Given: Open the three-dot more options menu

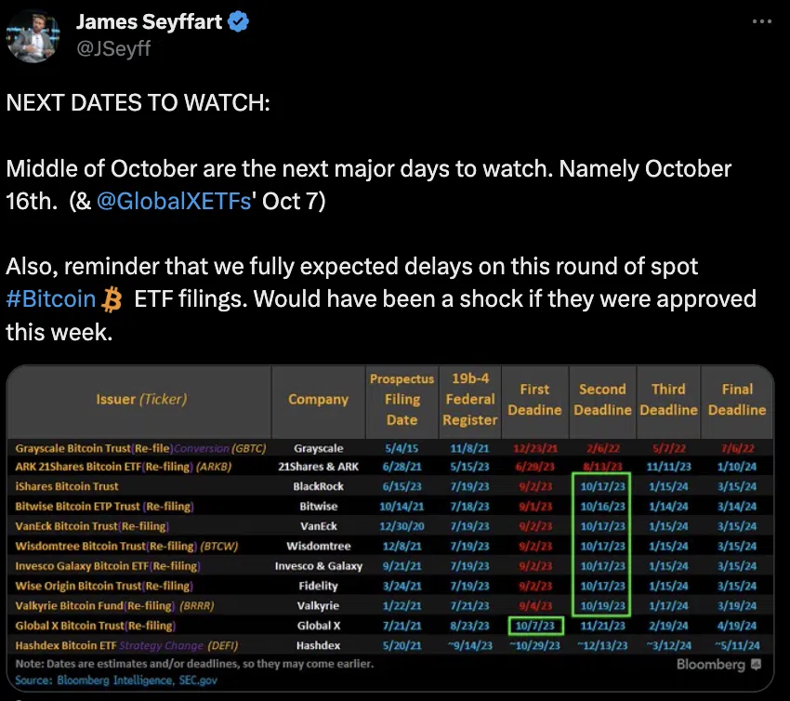Looking at the screenshot, I should tap(761, 21).
